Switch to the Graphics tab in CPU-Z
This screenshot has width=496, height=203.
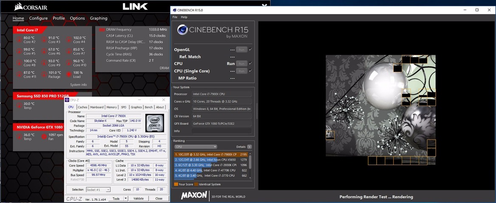(x=136, y=107)
